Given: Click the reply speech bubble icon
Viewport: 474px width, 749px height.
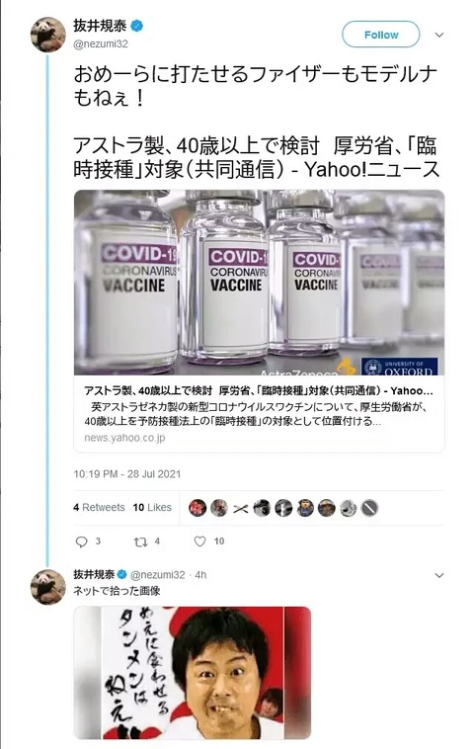Looking at the screenshot, I should point(82,541).
